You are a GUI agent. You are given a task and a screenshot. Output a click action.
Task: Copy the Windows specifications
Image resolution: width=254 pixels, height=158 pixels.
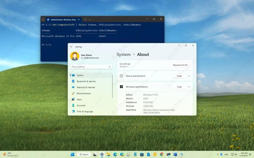coord(179,87)
